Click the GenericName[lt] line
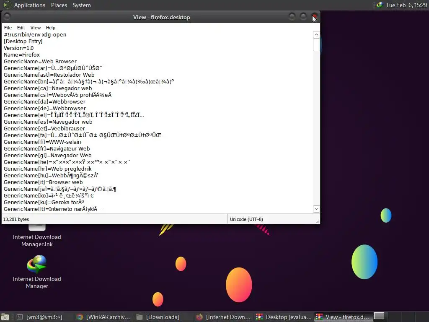 (x=53, y=209)
